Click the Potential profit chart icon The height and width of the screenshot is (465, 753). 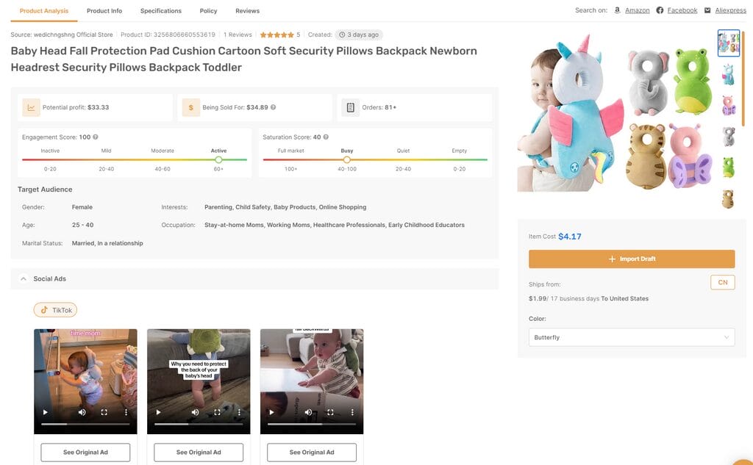click(x=31, y=107)
